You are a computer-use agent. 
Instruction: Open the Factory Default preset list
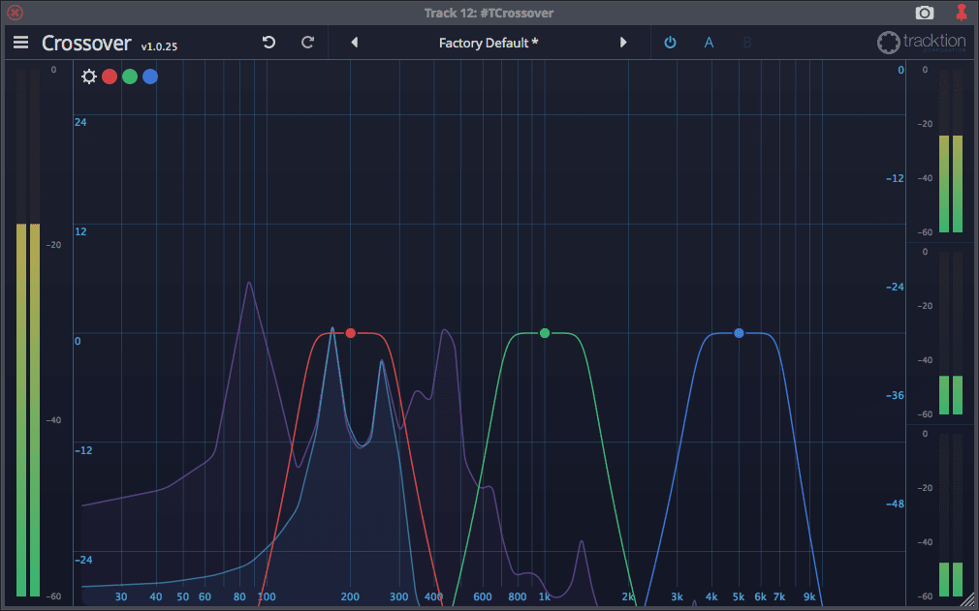click(489, 43)
